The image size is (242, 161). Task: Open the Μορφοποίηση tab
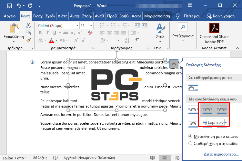(x=157, y=16)
